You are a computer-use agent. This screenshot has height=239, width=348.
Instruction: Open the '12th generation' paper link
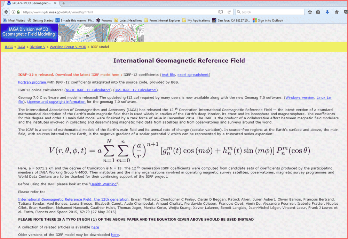pyautogui.click(x=73, y=199)
